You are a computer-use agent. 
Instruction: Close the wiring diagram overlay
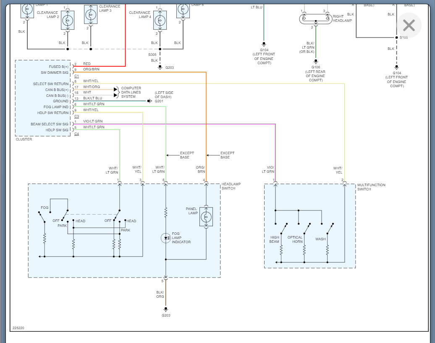point(409,25)
